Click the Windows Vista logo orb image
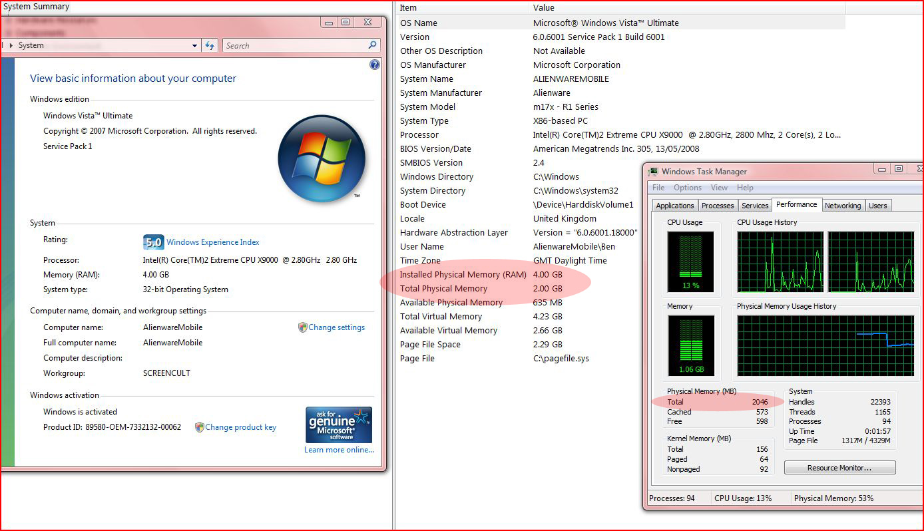 click(x=322, y=158)
